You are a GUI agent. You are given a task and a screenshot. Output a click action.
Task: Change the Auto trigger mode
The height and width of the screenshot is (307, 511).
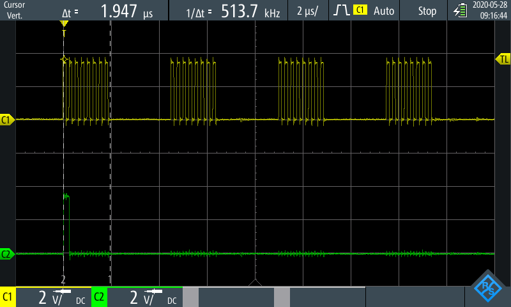(x=384, y=11)
